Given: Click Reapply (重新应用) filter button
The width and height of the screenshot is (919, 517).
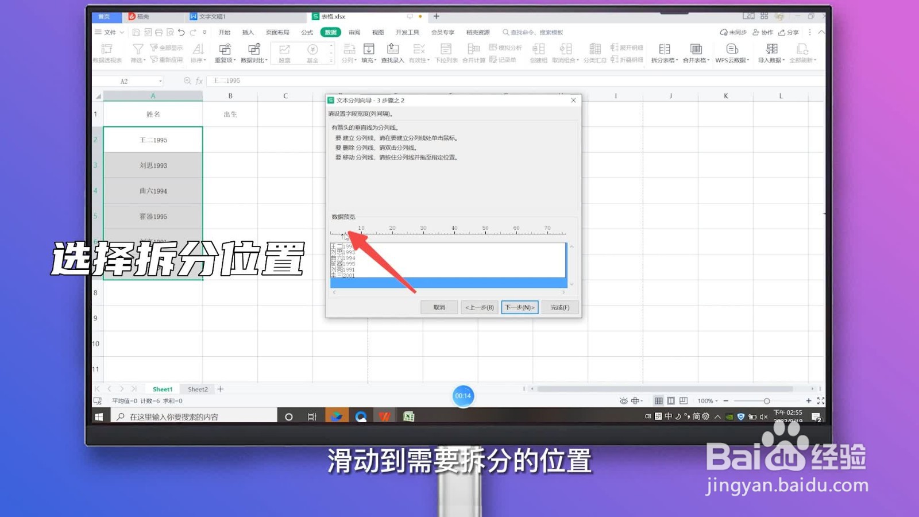Looking at the screenshot, I should point(167,60).
